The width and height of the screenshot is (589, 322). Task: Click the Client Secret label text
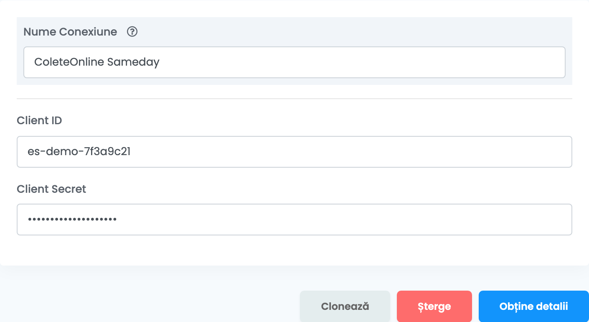[x=51, y=189]
